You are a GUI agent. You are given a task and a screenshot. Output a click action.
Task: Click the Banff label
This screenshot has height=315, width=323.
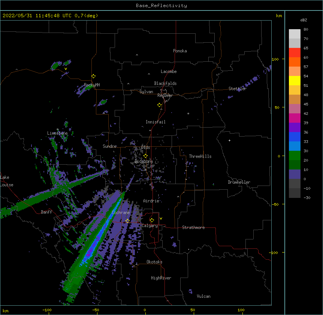point(46,212)
